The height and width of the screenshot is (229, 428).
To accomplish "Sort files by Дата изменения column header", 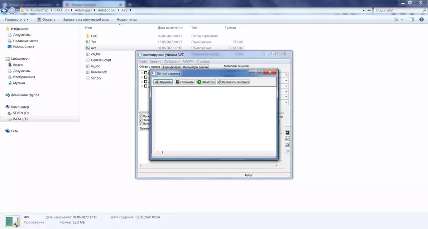I will click(170, 28).
